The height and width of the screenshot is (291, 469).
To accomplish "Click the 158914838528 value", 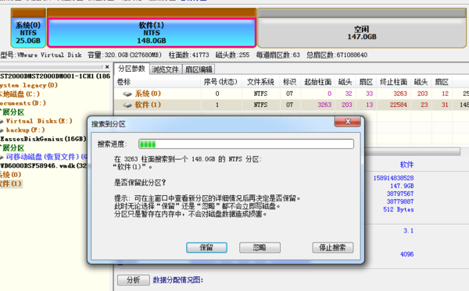I will tap(393, 178).
